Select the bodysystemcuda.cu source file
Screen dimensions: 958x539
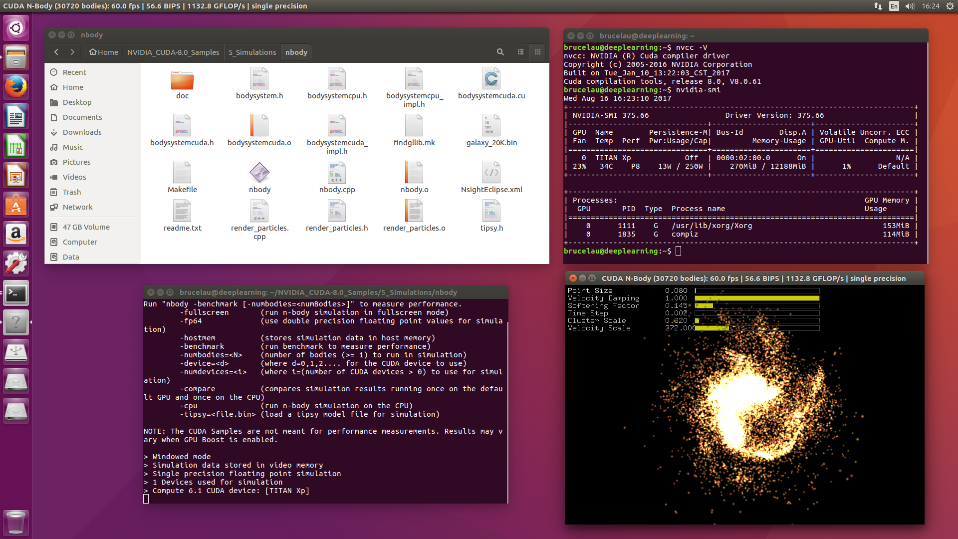point(491,79)
